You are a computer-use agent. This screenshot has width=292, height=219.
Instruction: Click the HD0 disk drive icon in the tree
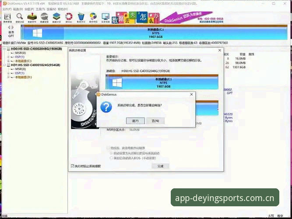point(9,49)
